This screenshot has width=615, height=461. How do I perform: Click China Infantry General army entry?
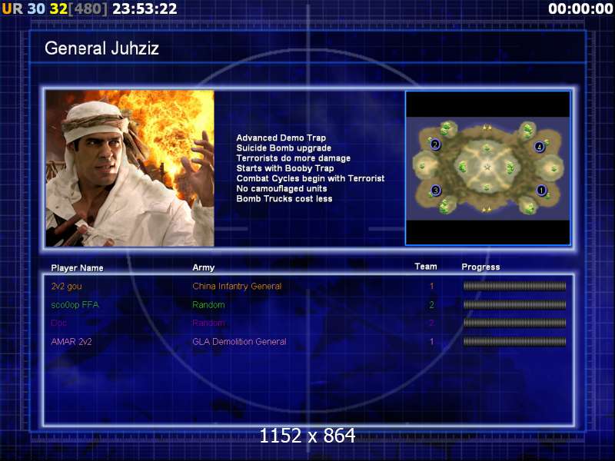click(x=237, y=286)
